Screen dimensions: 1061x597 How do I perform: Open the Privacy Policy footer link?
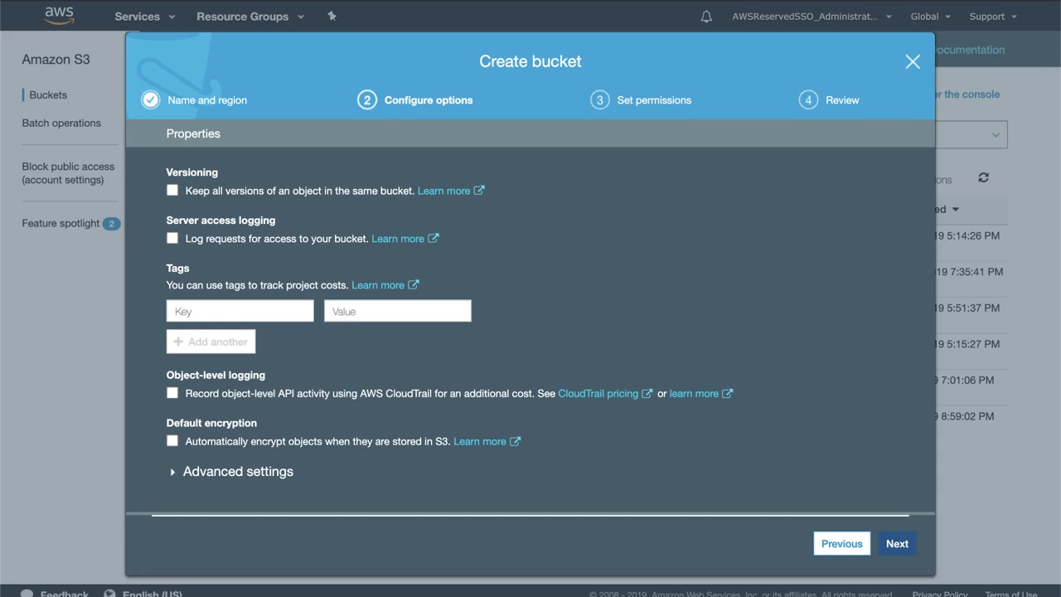[x=940, y=594]
